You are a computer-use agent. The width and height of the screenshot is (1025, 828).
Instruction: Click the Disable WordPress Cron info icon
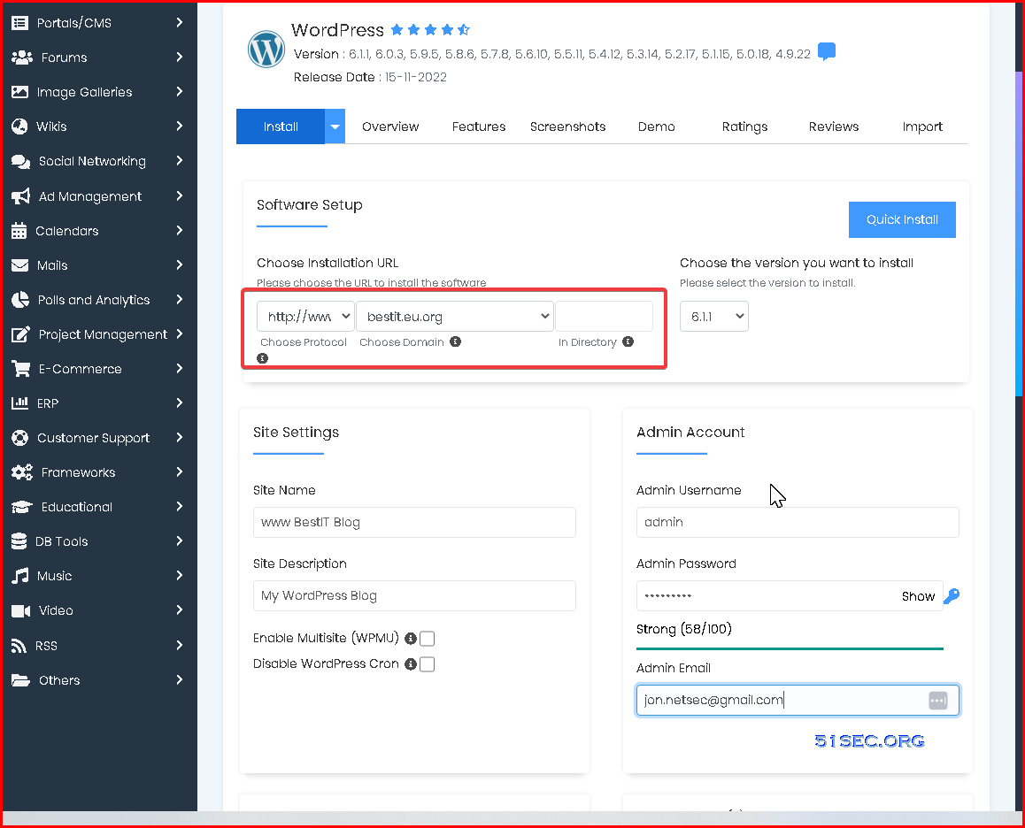click(x=411, y=664)
